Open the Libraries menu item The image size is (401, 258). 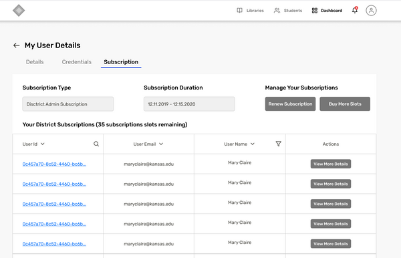255,11
